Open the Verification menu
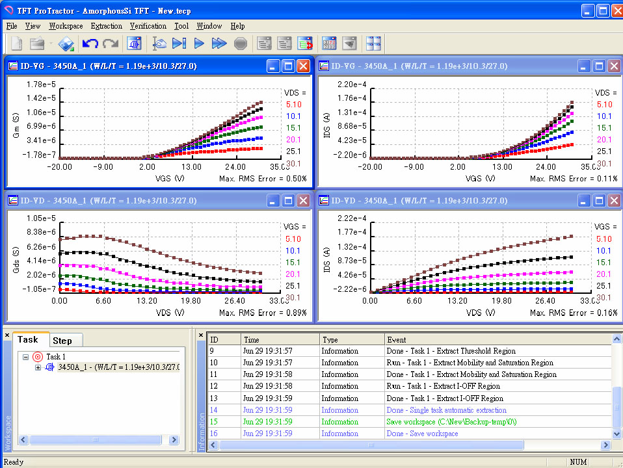This screenshot has width=623, height=468. (x=148, y=26)
